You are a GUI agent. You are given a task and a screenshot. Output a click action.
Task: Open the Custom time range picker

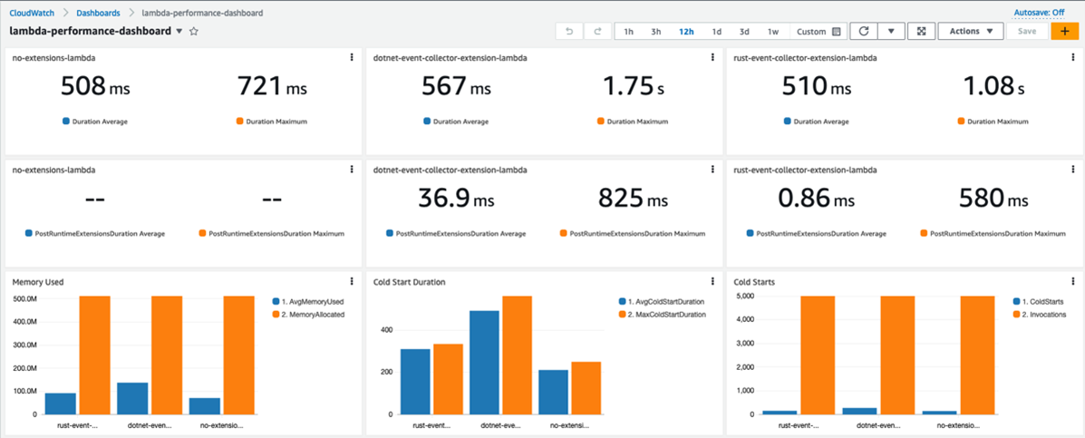coord(818,32)
